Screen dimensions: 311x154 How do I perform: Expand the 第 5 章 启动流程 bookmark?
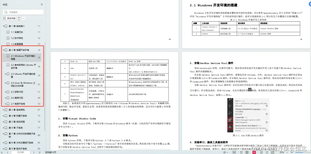(3, 122)
